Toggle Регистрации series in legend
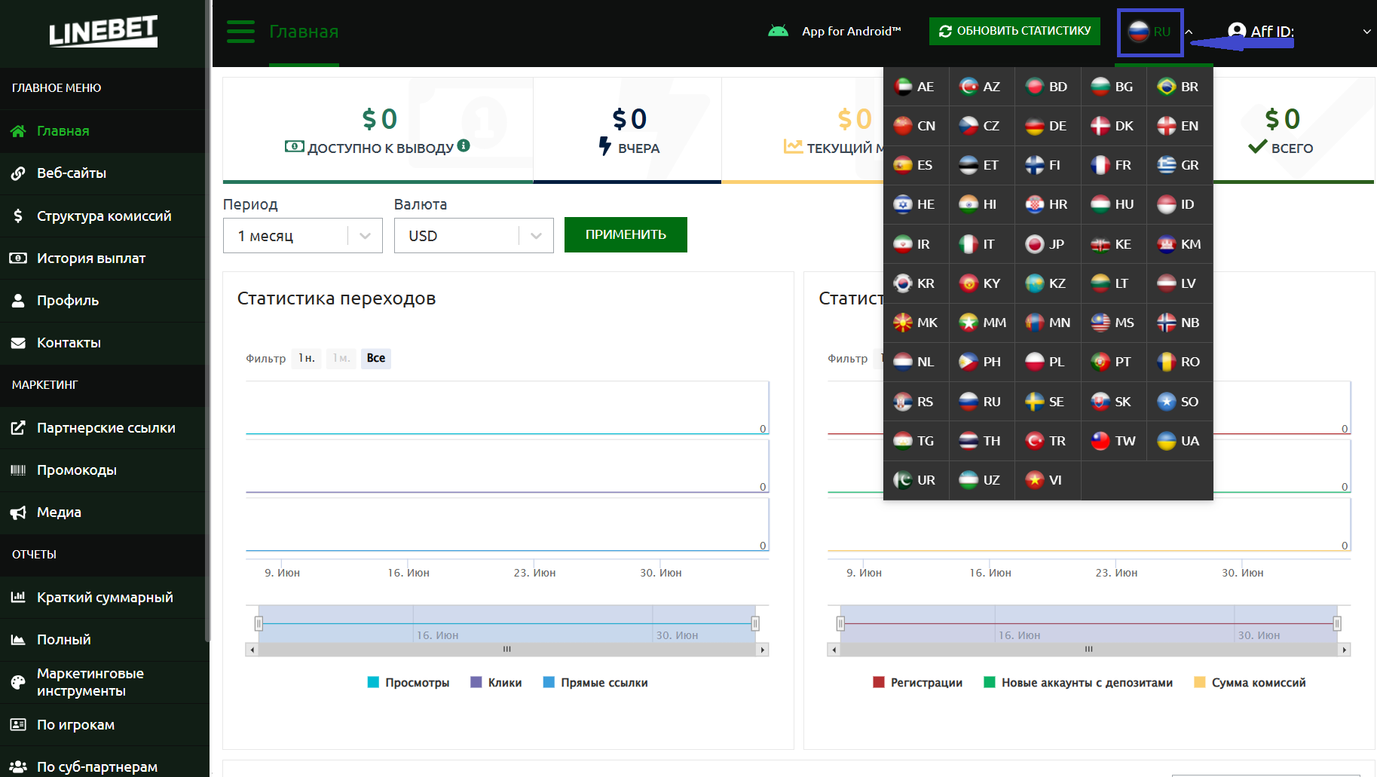The width and height of the screenshot is (1377, 777). 917,683
